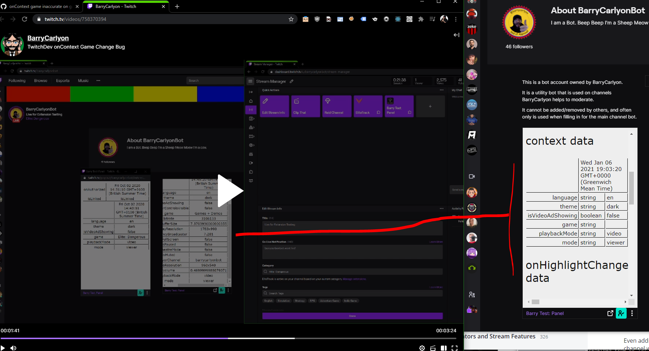Click the small play button at bottom-left of player
The height and width of the screenshot is (351, 649).
(x=3, y=348)
